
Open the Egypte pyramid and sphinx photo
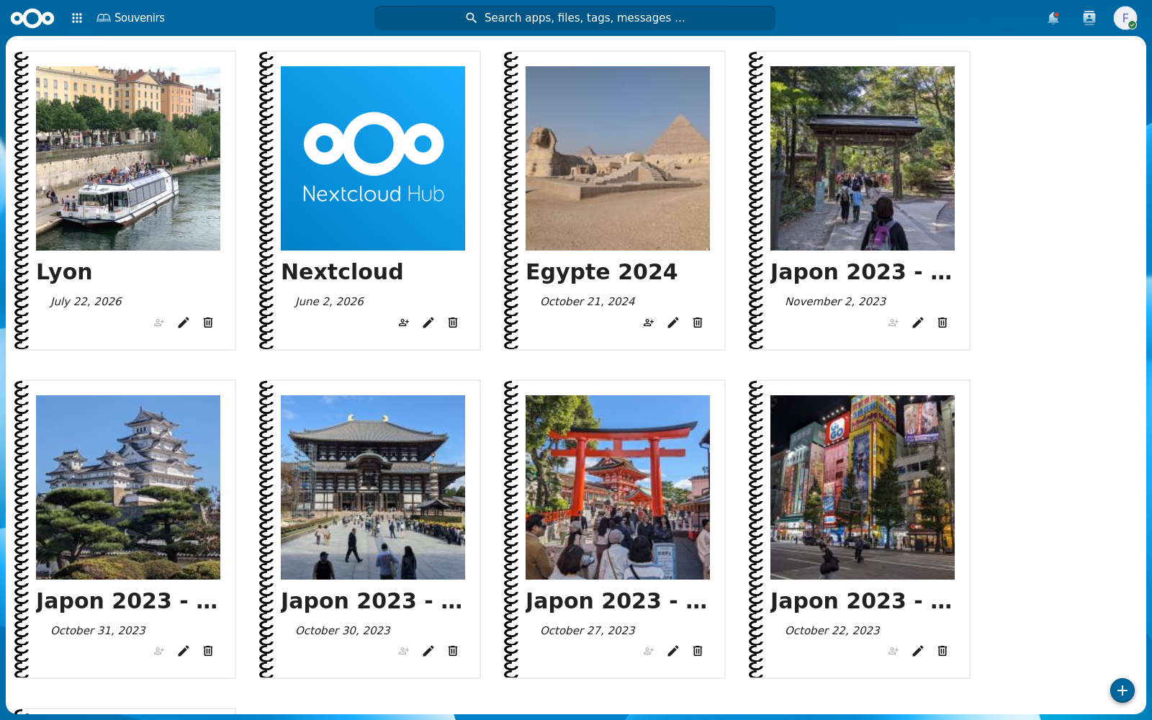tap(618, 158)
